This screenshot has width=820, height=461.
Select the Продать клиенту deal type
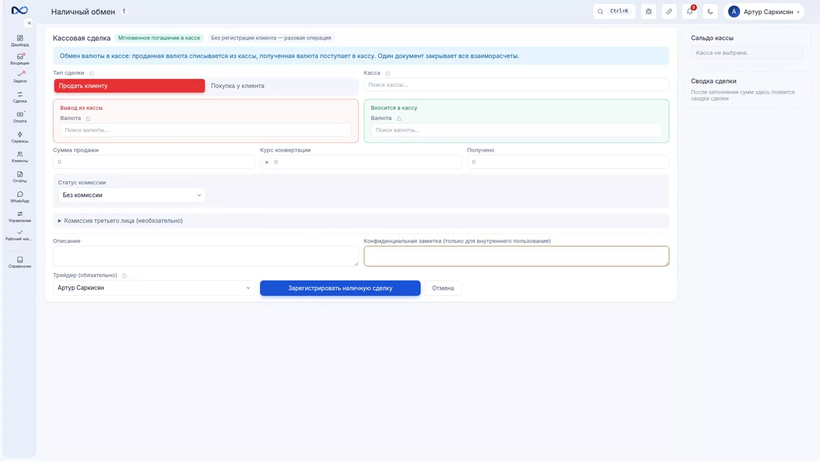tap(130, 86)
